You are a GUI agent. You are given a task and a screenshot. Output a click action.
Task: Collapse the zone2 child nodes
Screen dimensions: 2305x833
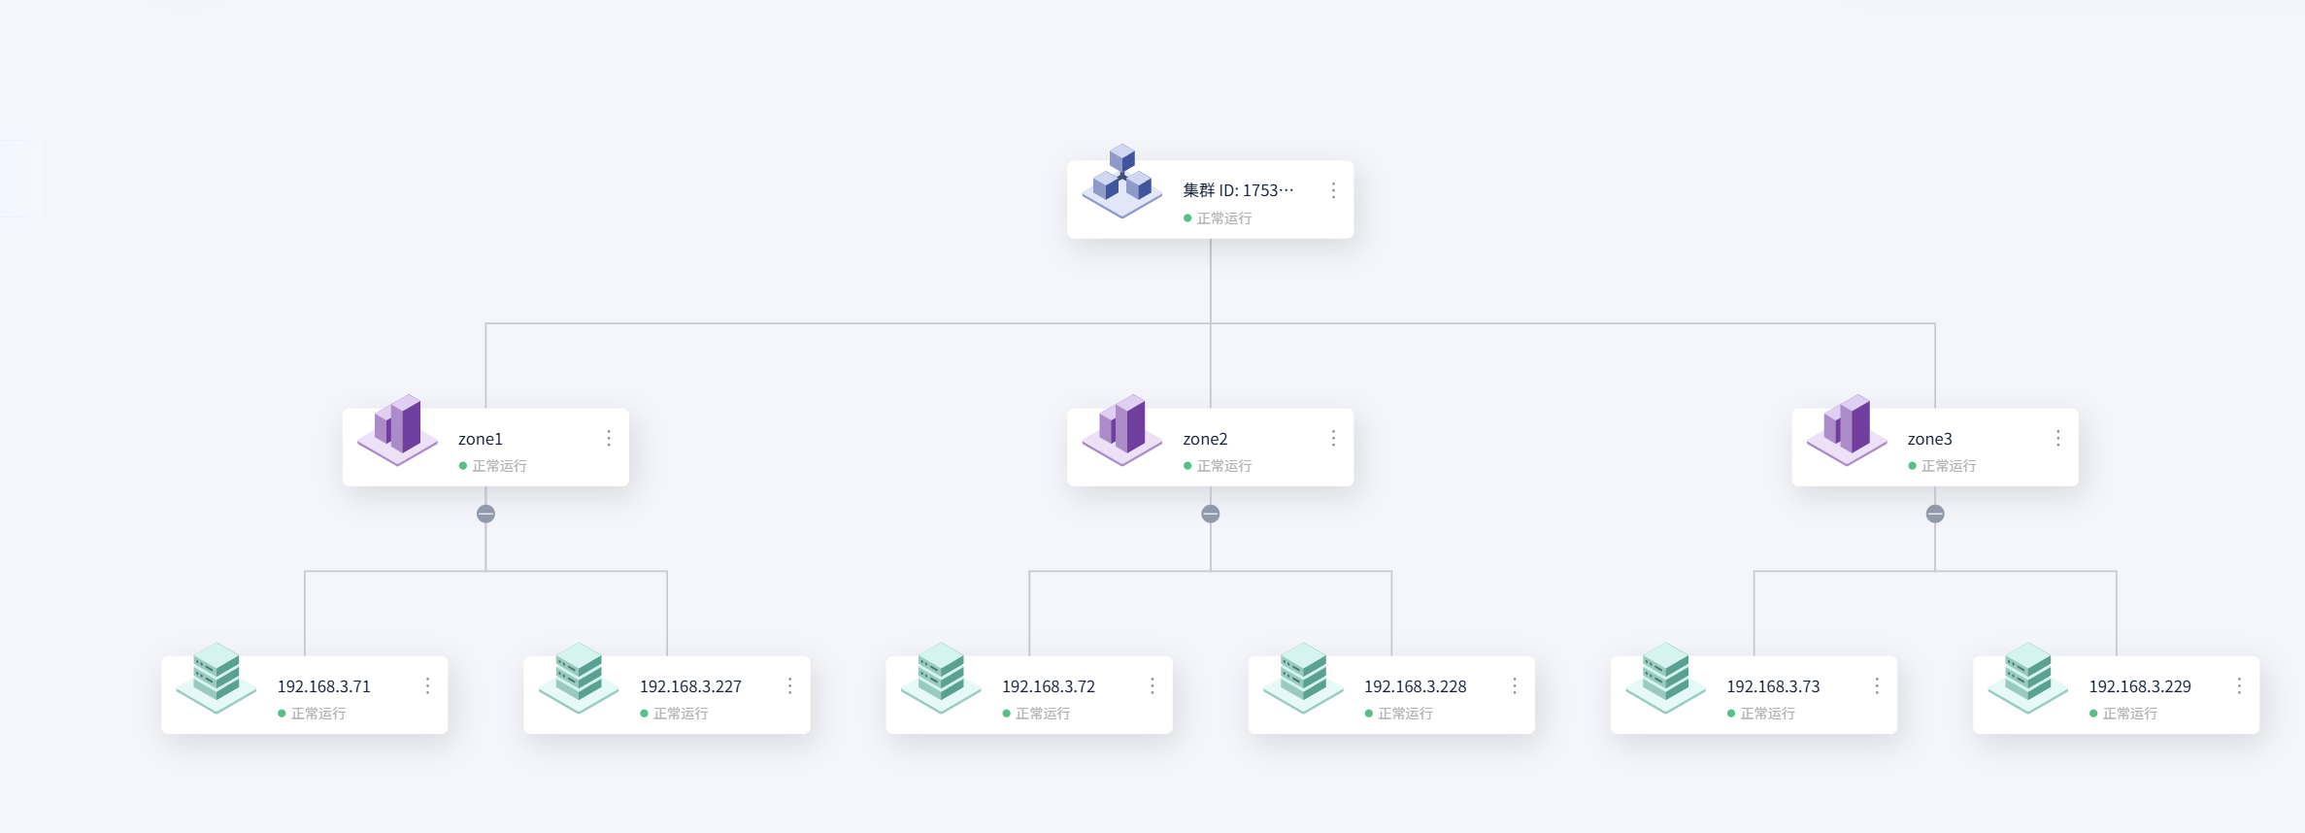pos(1210,514)
